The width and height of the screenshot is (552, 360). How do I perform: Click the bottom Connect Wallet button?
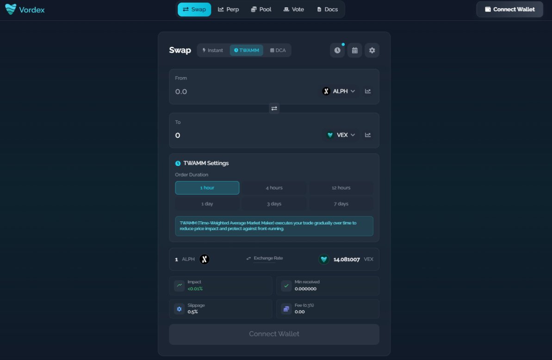tap(274, 334)
